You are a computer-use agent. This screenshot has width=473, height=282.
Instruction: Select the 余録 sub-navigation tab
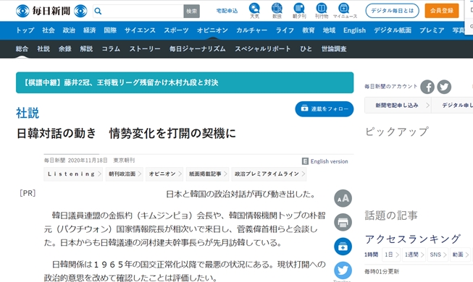pyautogui.click(x=65, y=49)
